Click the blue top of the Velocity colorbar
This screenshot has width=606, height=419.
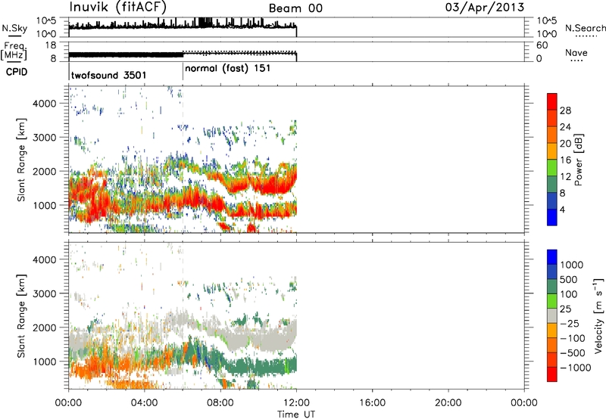pyautogui.click(x=552, y=257)
